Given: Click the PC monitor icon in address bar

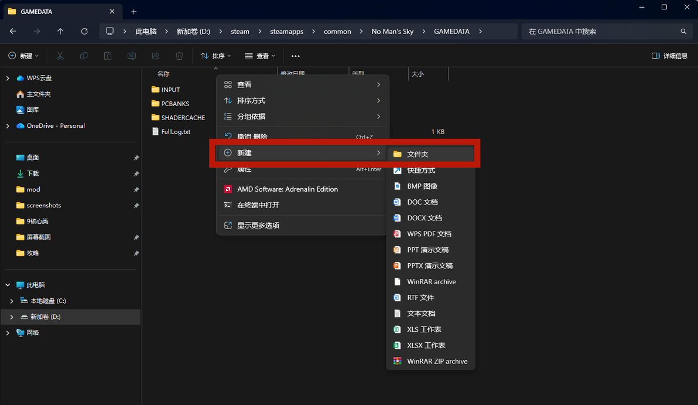Looking at the screenshot, I should pos(110,31).
